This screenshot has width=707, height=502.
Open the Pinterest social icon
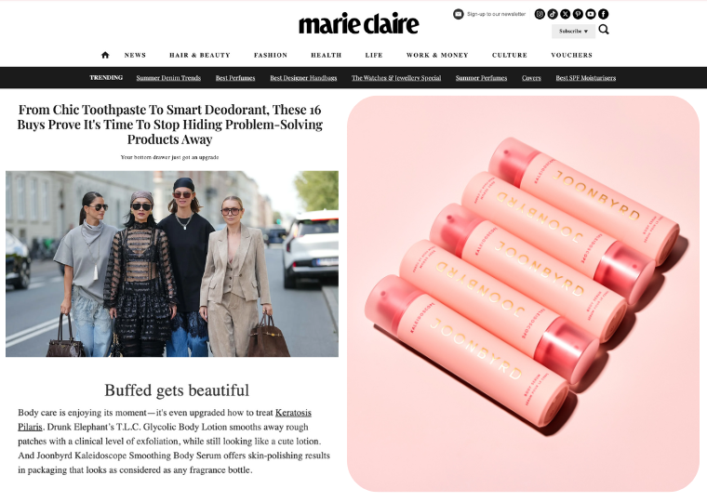(578, 14)
